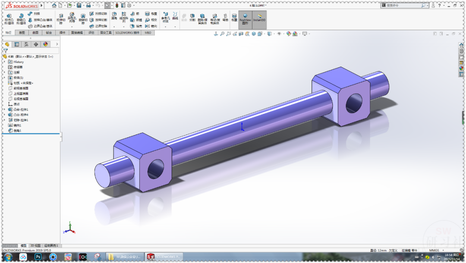Open Photoshop from the taskbar

pyautogui.click(x=38, y=257)
